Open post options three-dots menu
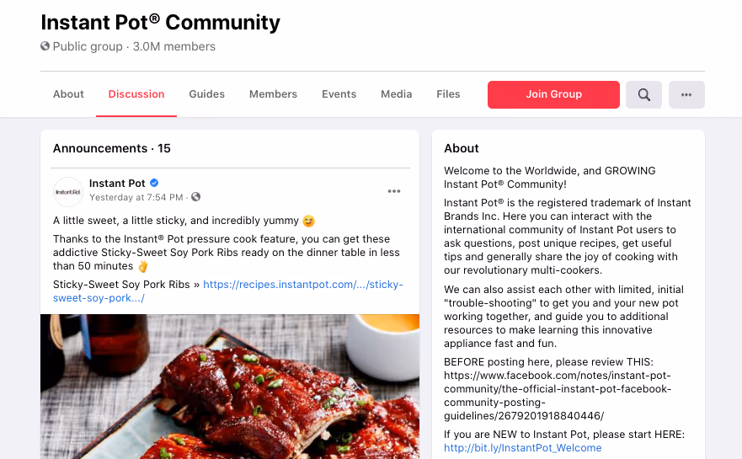 pyautogui.click(x=393, y=191)
